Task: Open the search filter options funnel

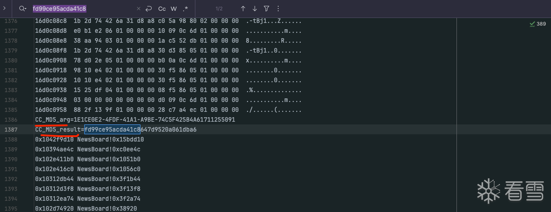Action: [266, 9]
